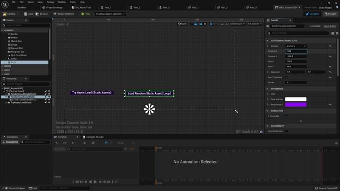Click the Unreal Engine logo icon
This screenshot has height=191, width=340.
coord(5,4)
